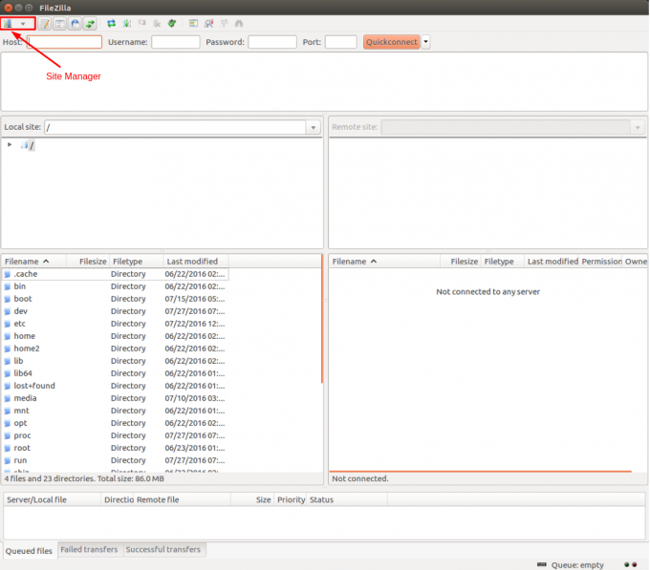Toggle the transfer queue display
Screen dimensions: 650x570
[90, 24]
